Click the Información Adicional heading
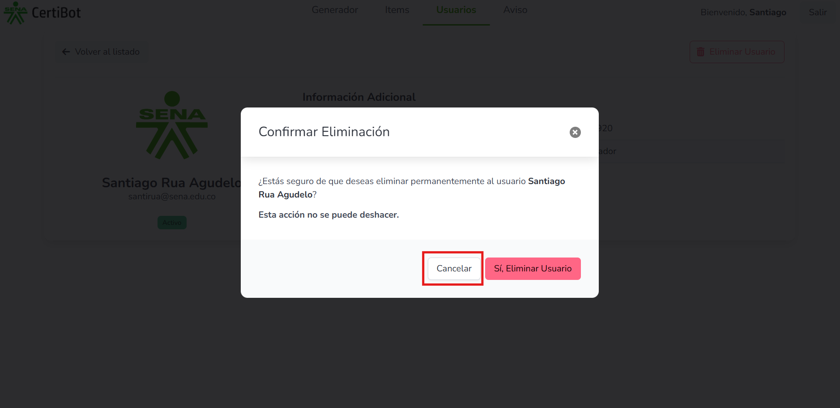Image resolution: width=840 pixels, height=408 pixels. click(x=359, y=97)
